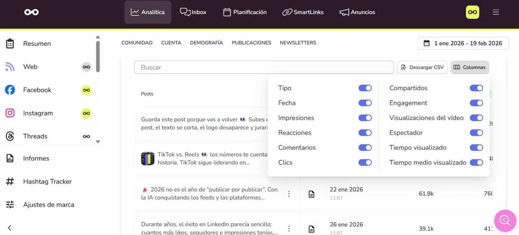Click Descargar CSV button

[x=422, y=67]
